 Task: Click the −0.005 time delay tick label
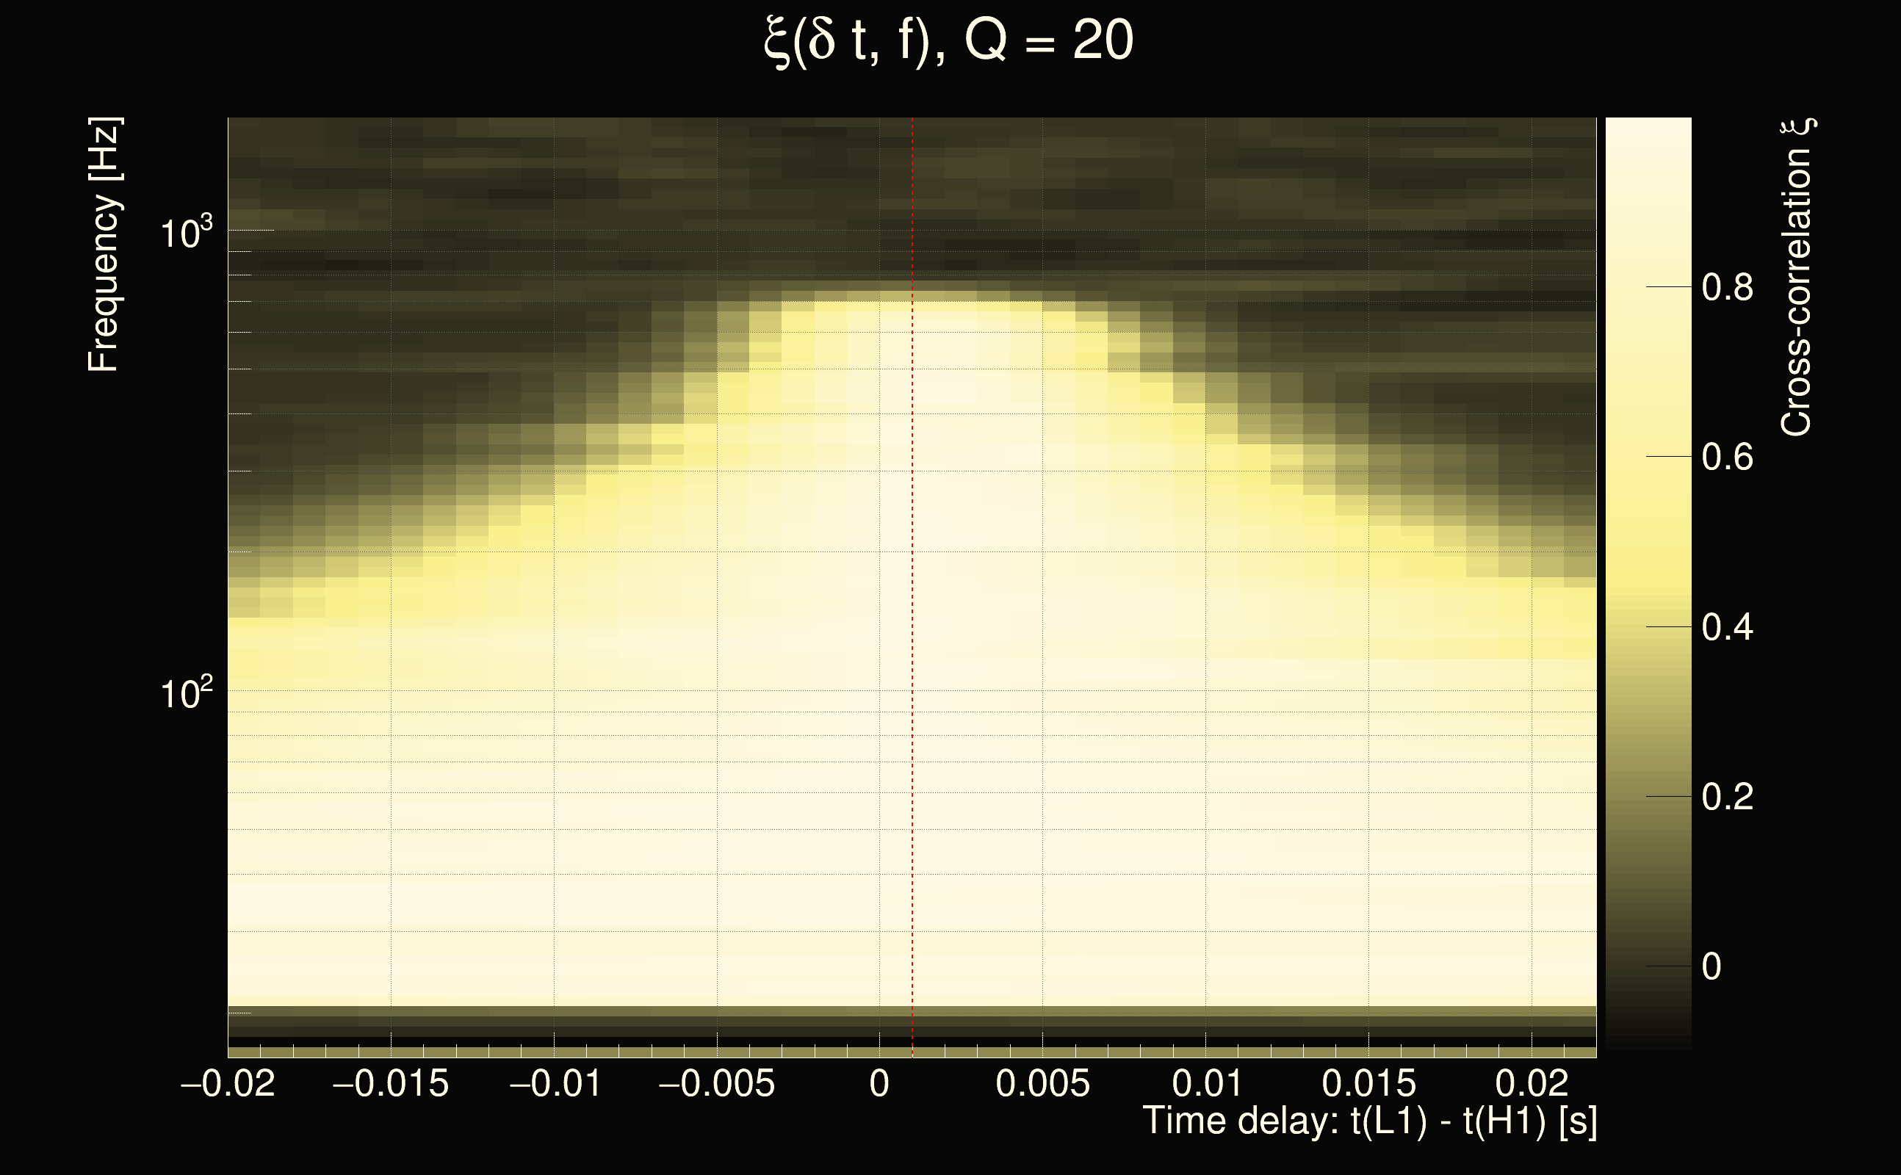tap(715, 1083)
